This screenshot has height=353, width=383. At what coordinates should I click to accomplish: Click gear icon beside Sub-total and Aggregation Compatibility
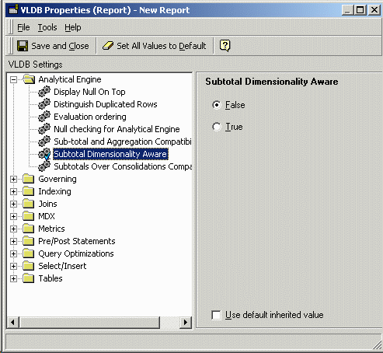pos(44,142)
